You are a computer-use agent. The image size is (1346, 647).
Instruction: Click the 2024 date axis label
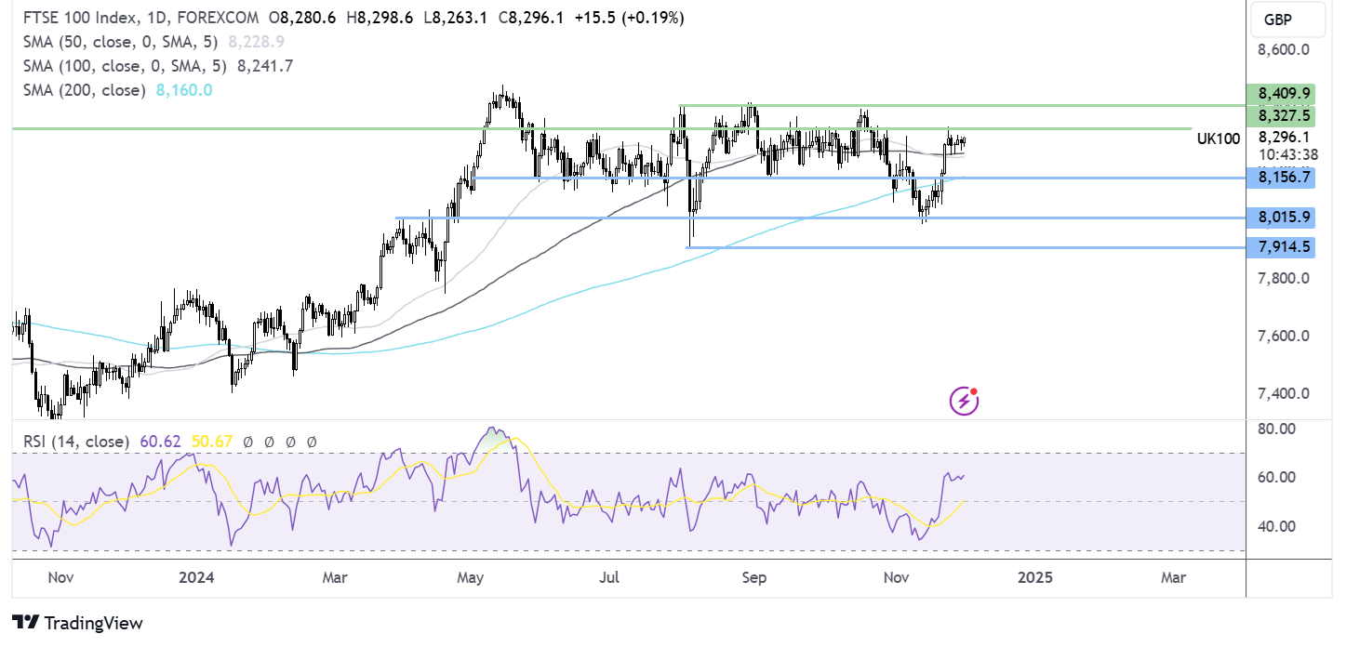click(x=197, y=577)
